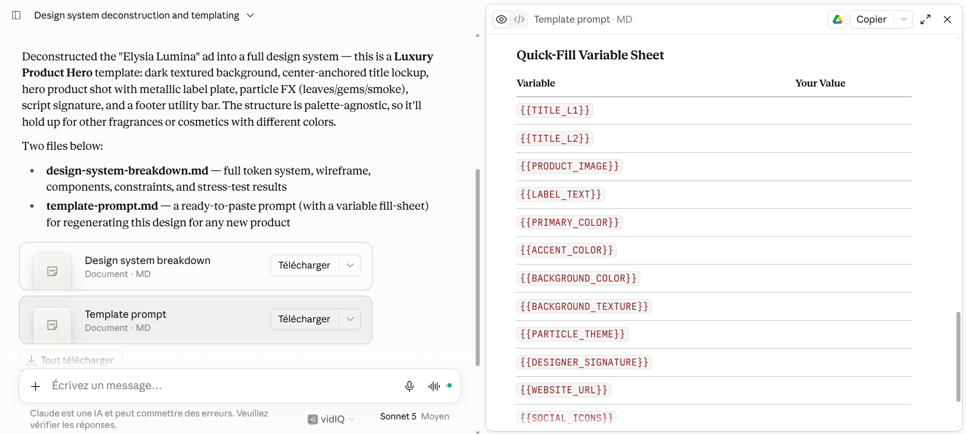
Task: Click the Copier button
Action: [x=871, y=19]
